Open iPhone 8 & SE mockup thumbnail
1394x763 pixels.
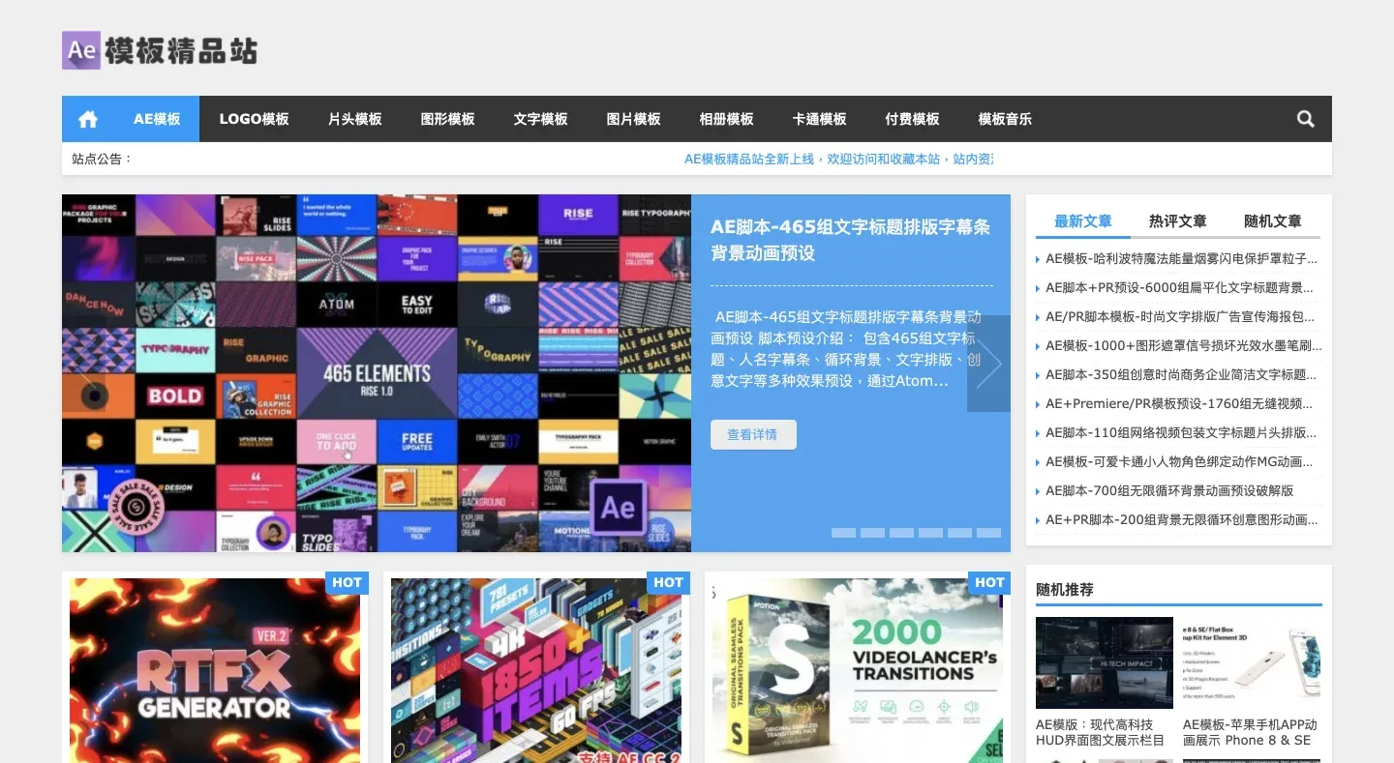click(1252, 662)
